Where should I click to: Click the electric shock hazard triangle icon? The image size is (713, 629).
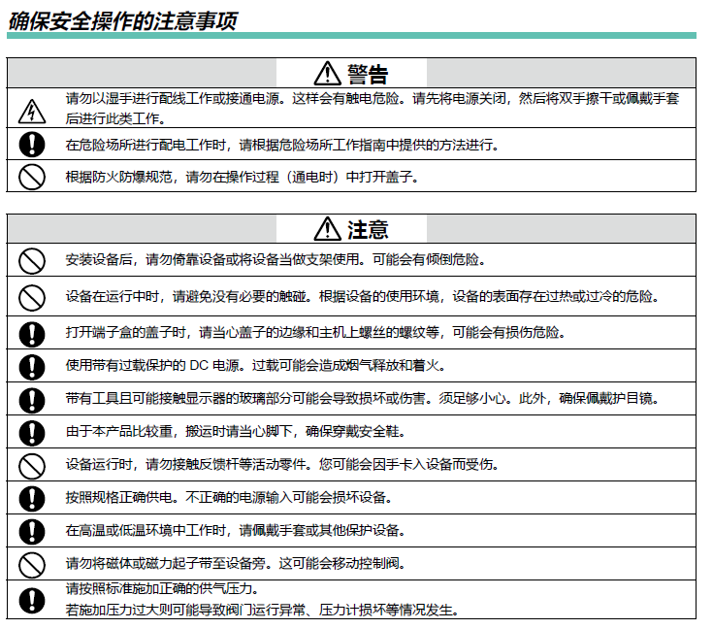[33, 110]
